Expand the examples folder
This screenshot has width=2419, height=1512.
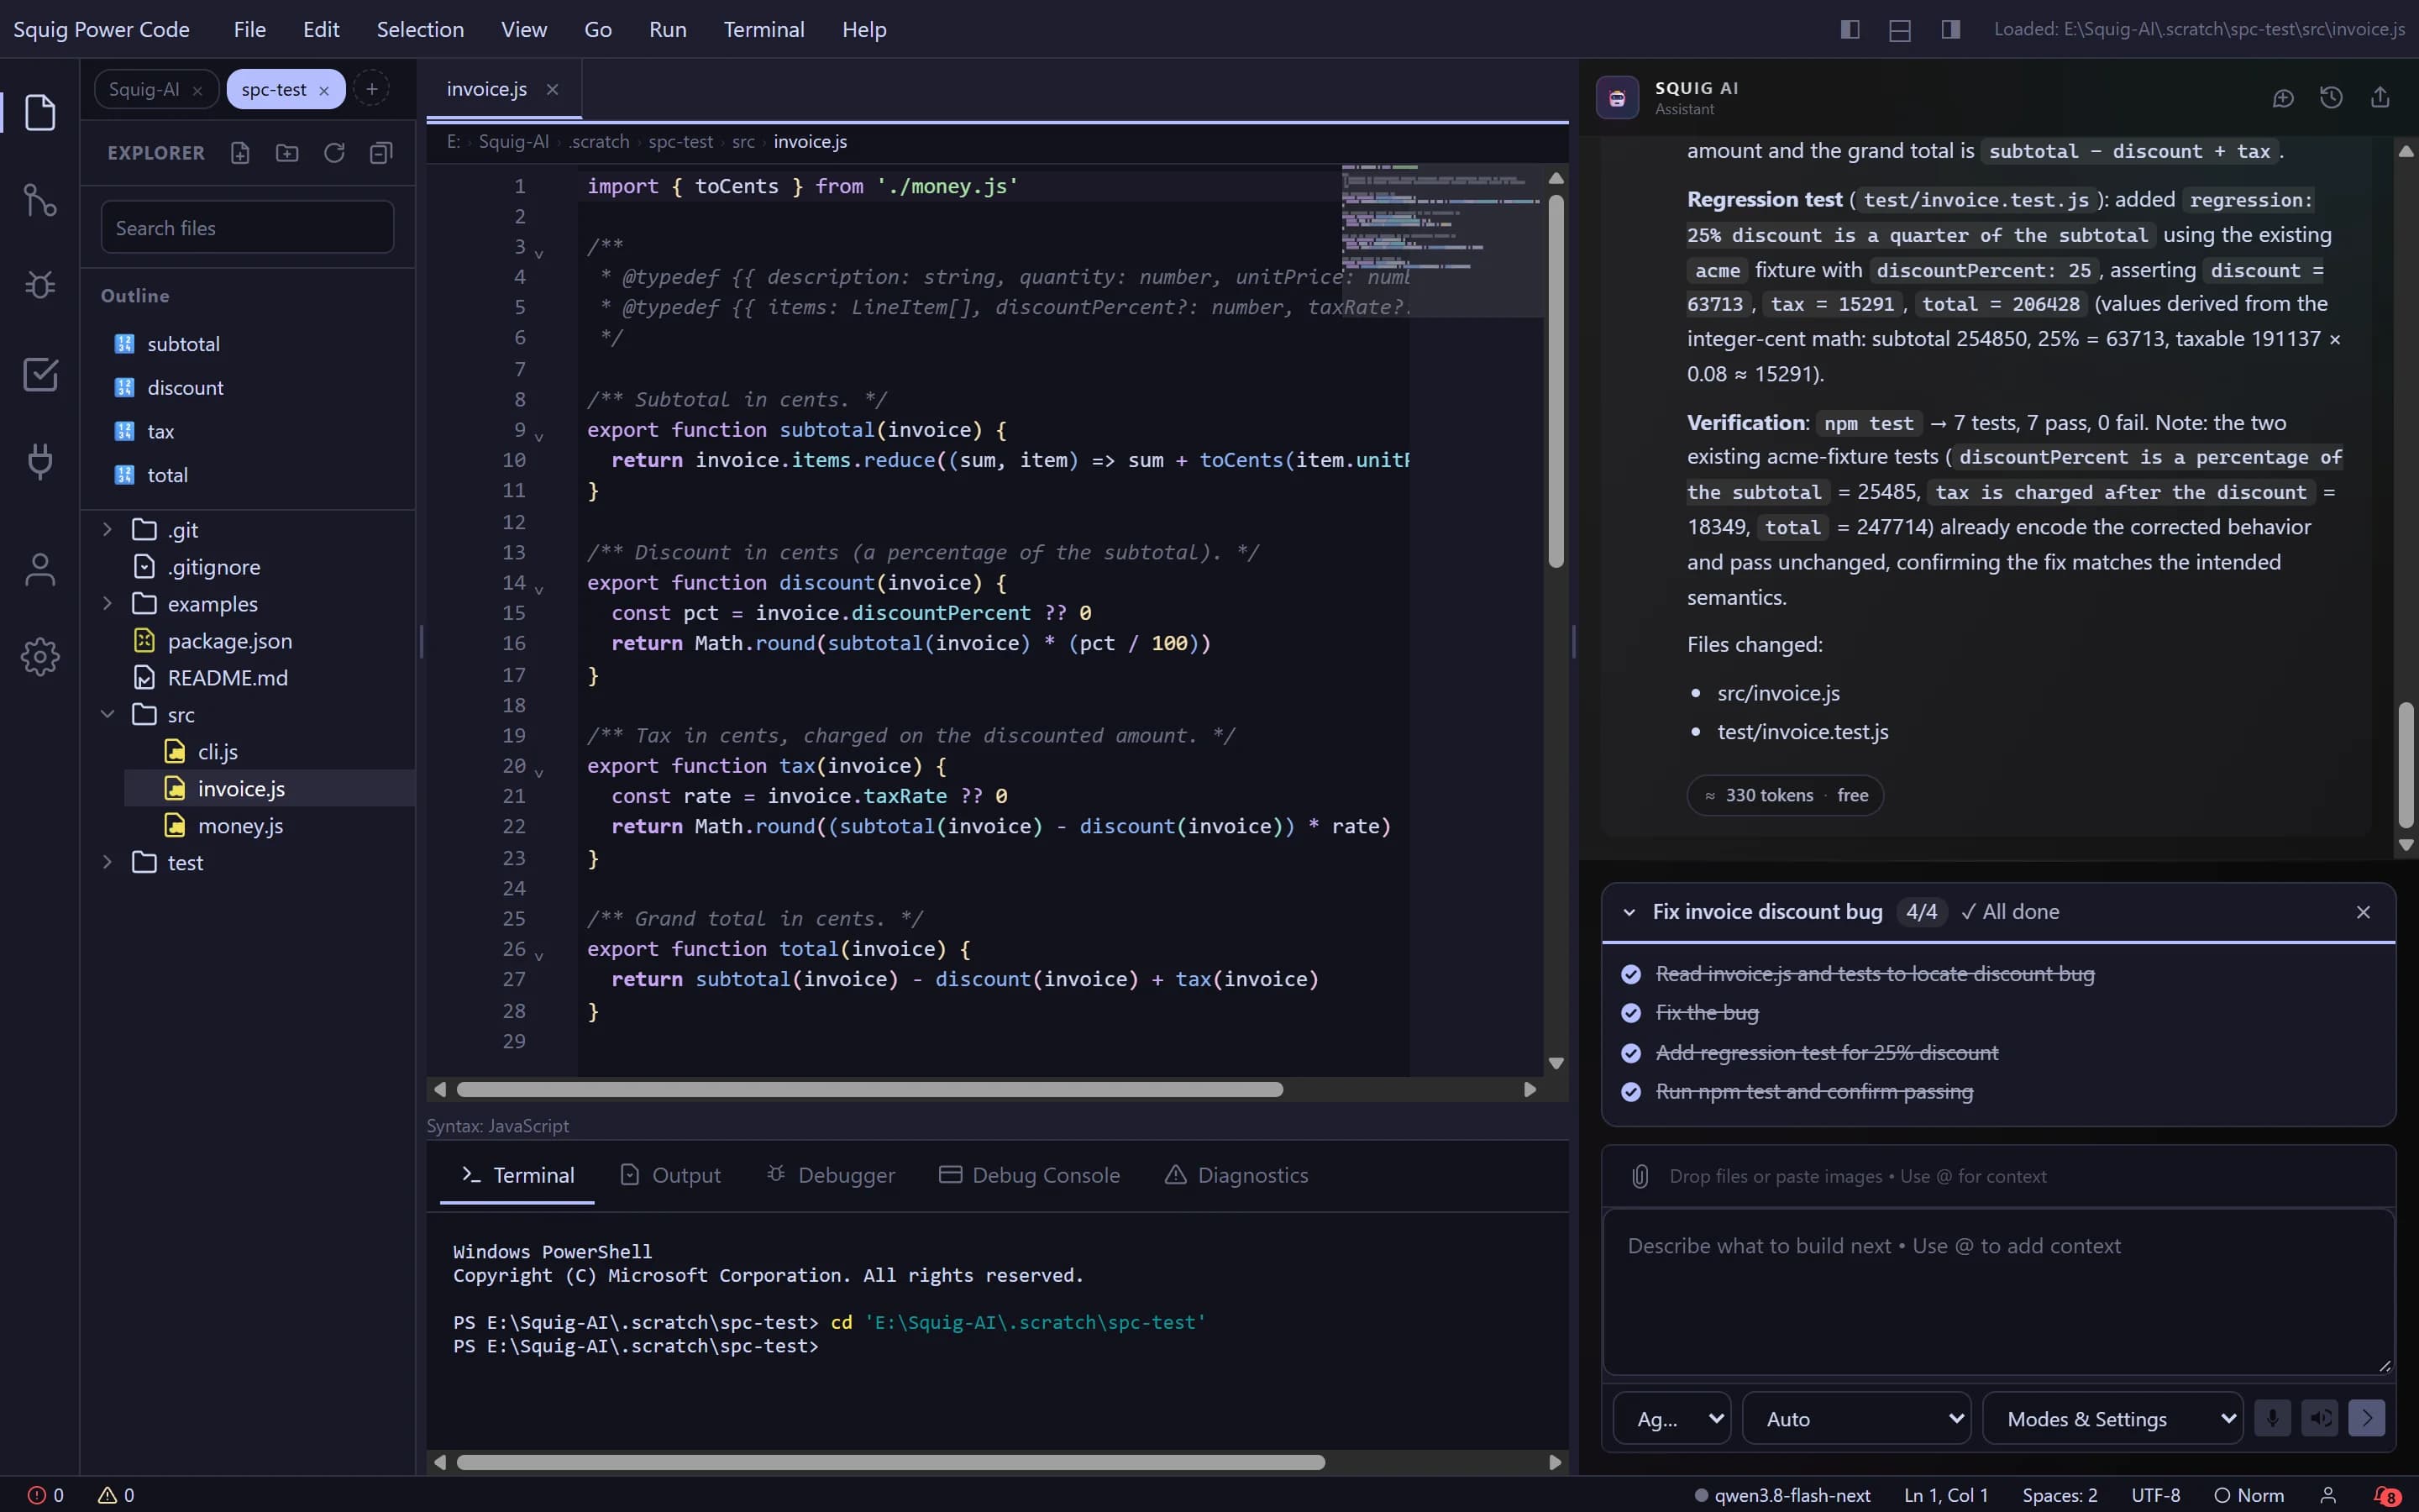pos(107,603)
